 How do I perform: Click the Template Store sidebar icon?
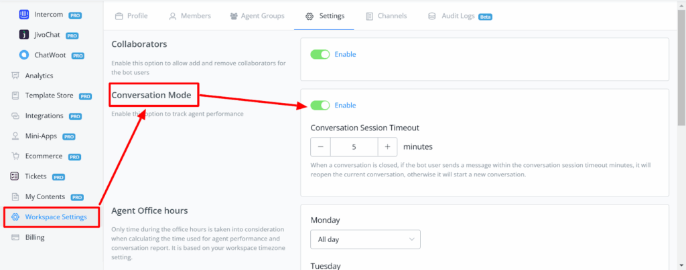15,96
